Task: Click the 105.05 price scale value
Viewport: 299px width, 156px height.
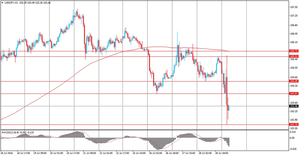Action: tap(294, 68)
